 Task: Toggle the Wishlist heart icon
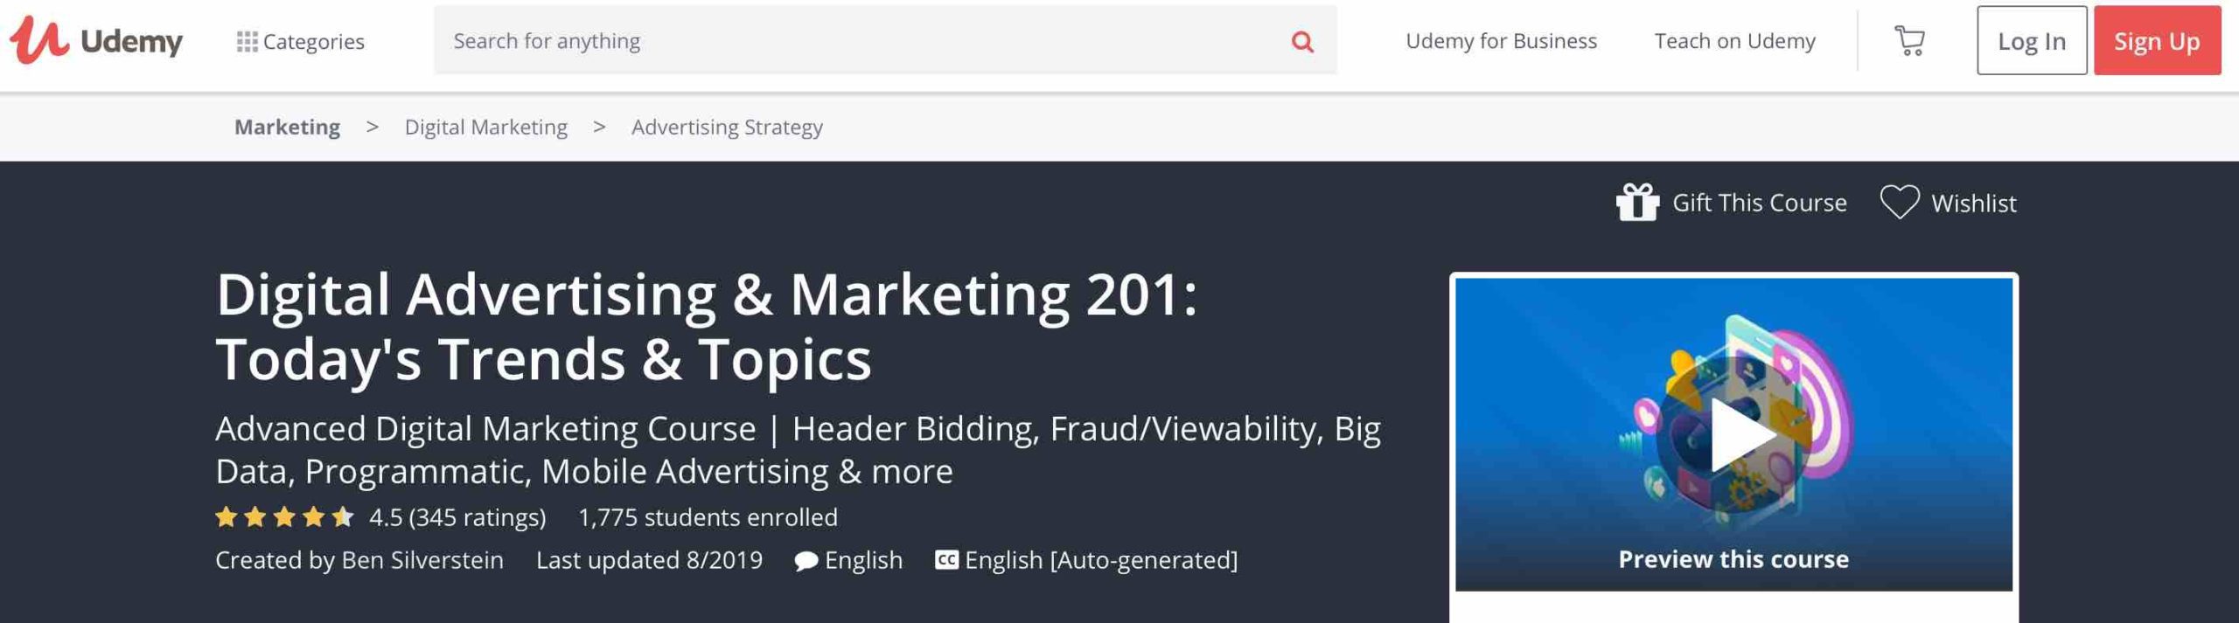pos(1900,203)
